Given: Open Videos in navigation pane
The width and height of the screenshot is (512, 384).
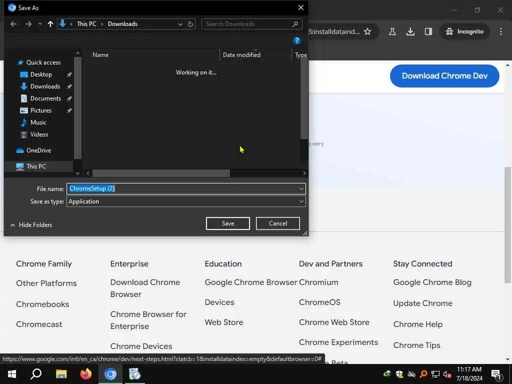Looking at the screenshot, I should (x=39, y=134).
